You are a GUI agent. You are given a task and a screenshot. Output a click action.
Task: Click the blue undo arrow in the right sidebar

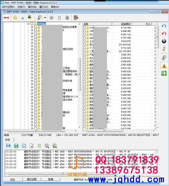164,26
